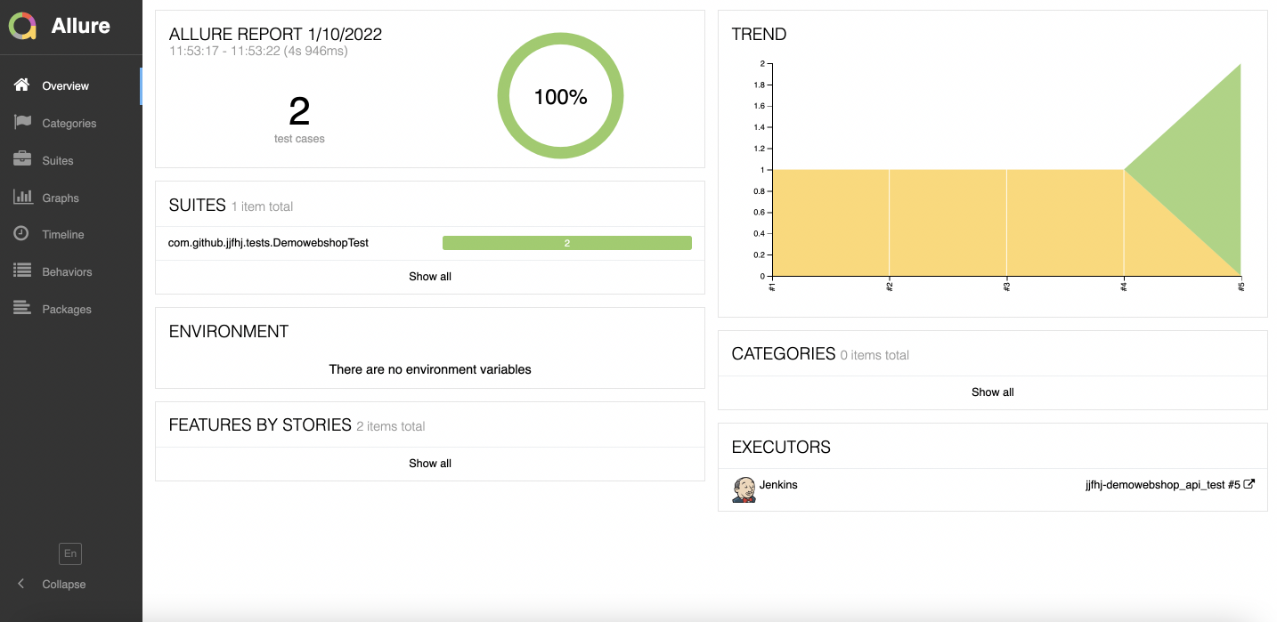Viewport: 1277px width, 622px height.
Task: Open the Suites page
Action: [71, 161]
